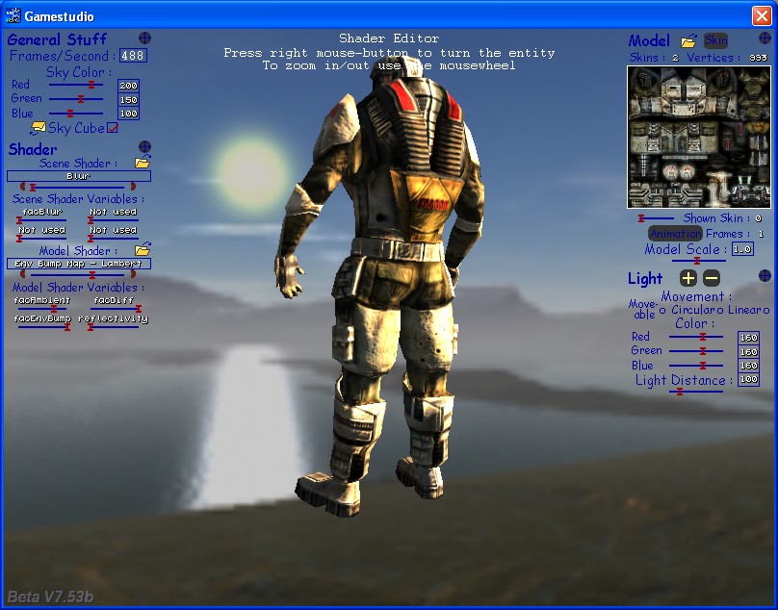Adjust the Model Scale slider
778x610 pixels.
click(x=699, y=261)
